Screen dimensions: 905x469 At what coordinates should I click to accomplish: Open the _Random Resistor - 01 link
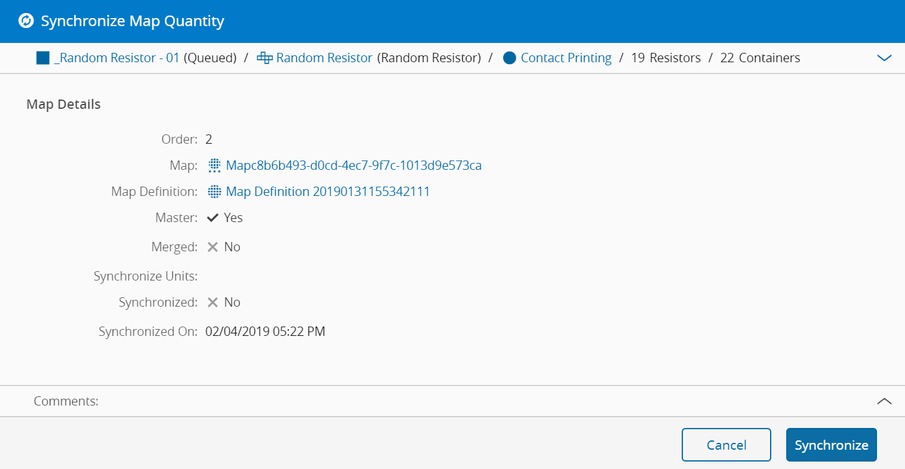(116, 58)
